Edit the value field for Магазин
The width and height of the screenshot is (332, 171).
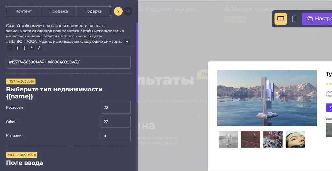tap(116, 135)
